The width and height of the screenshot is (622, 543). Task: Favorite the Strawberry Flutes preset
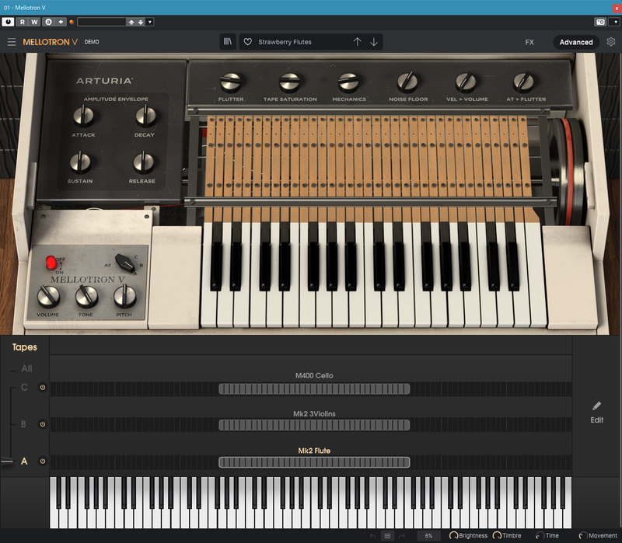pyautogui.click(x=247, y=42)
